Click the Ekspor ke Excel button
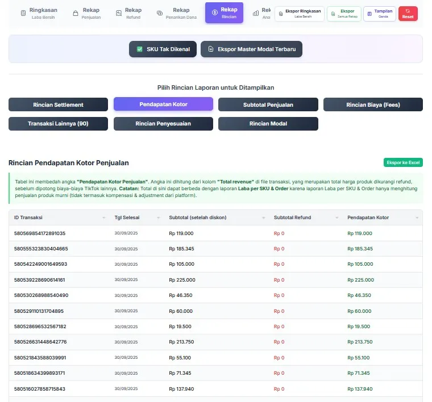This screenshot has height=402, width=432. (403, 163)
